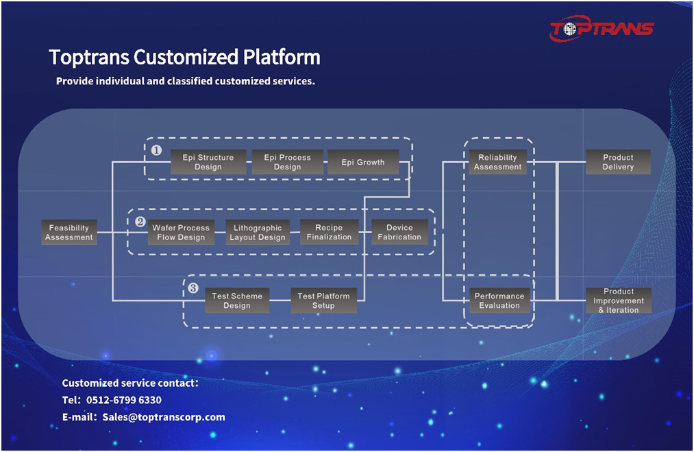Select the Test Platform Setup box
The image size is (694, 452).
pos(323,300)
